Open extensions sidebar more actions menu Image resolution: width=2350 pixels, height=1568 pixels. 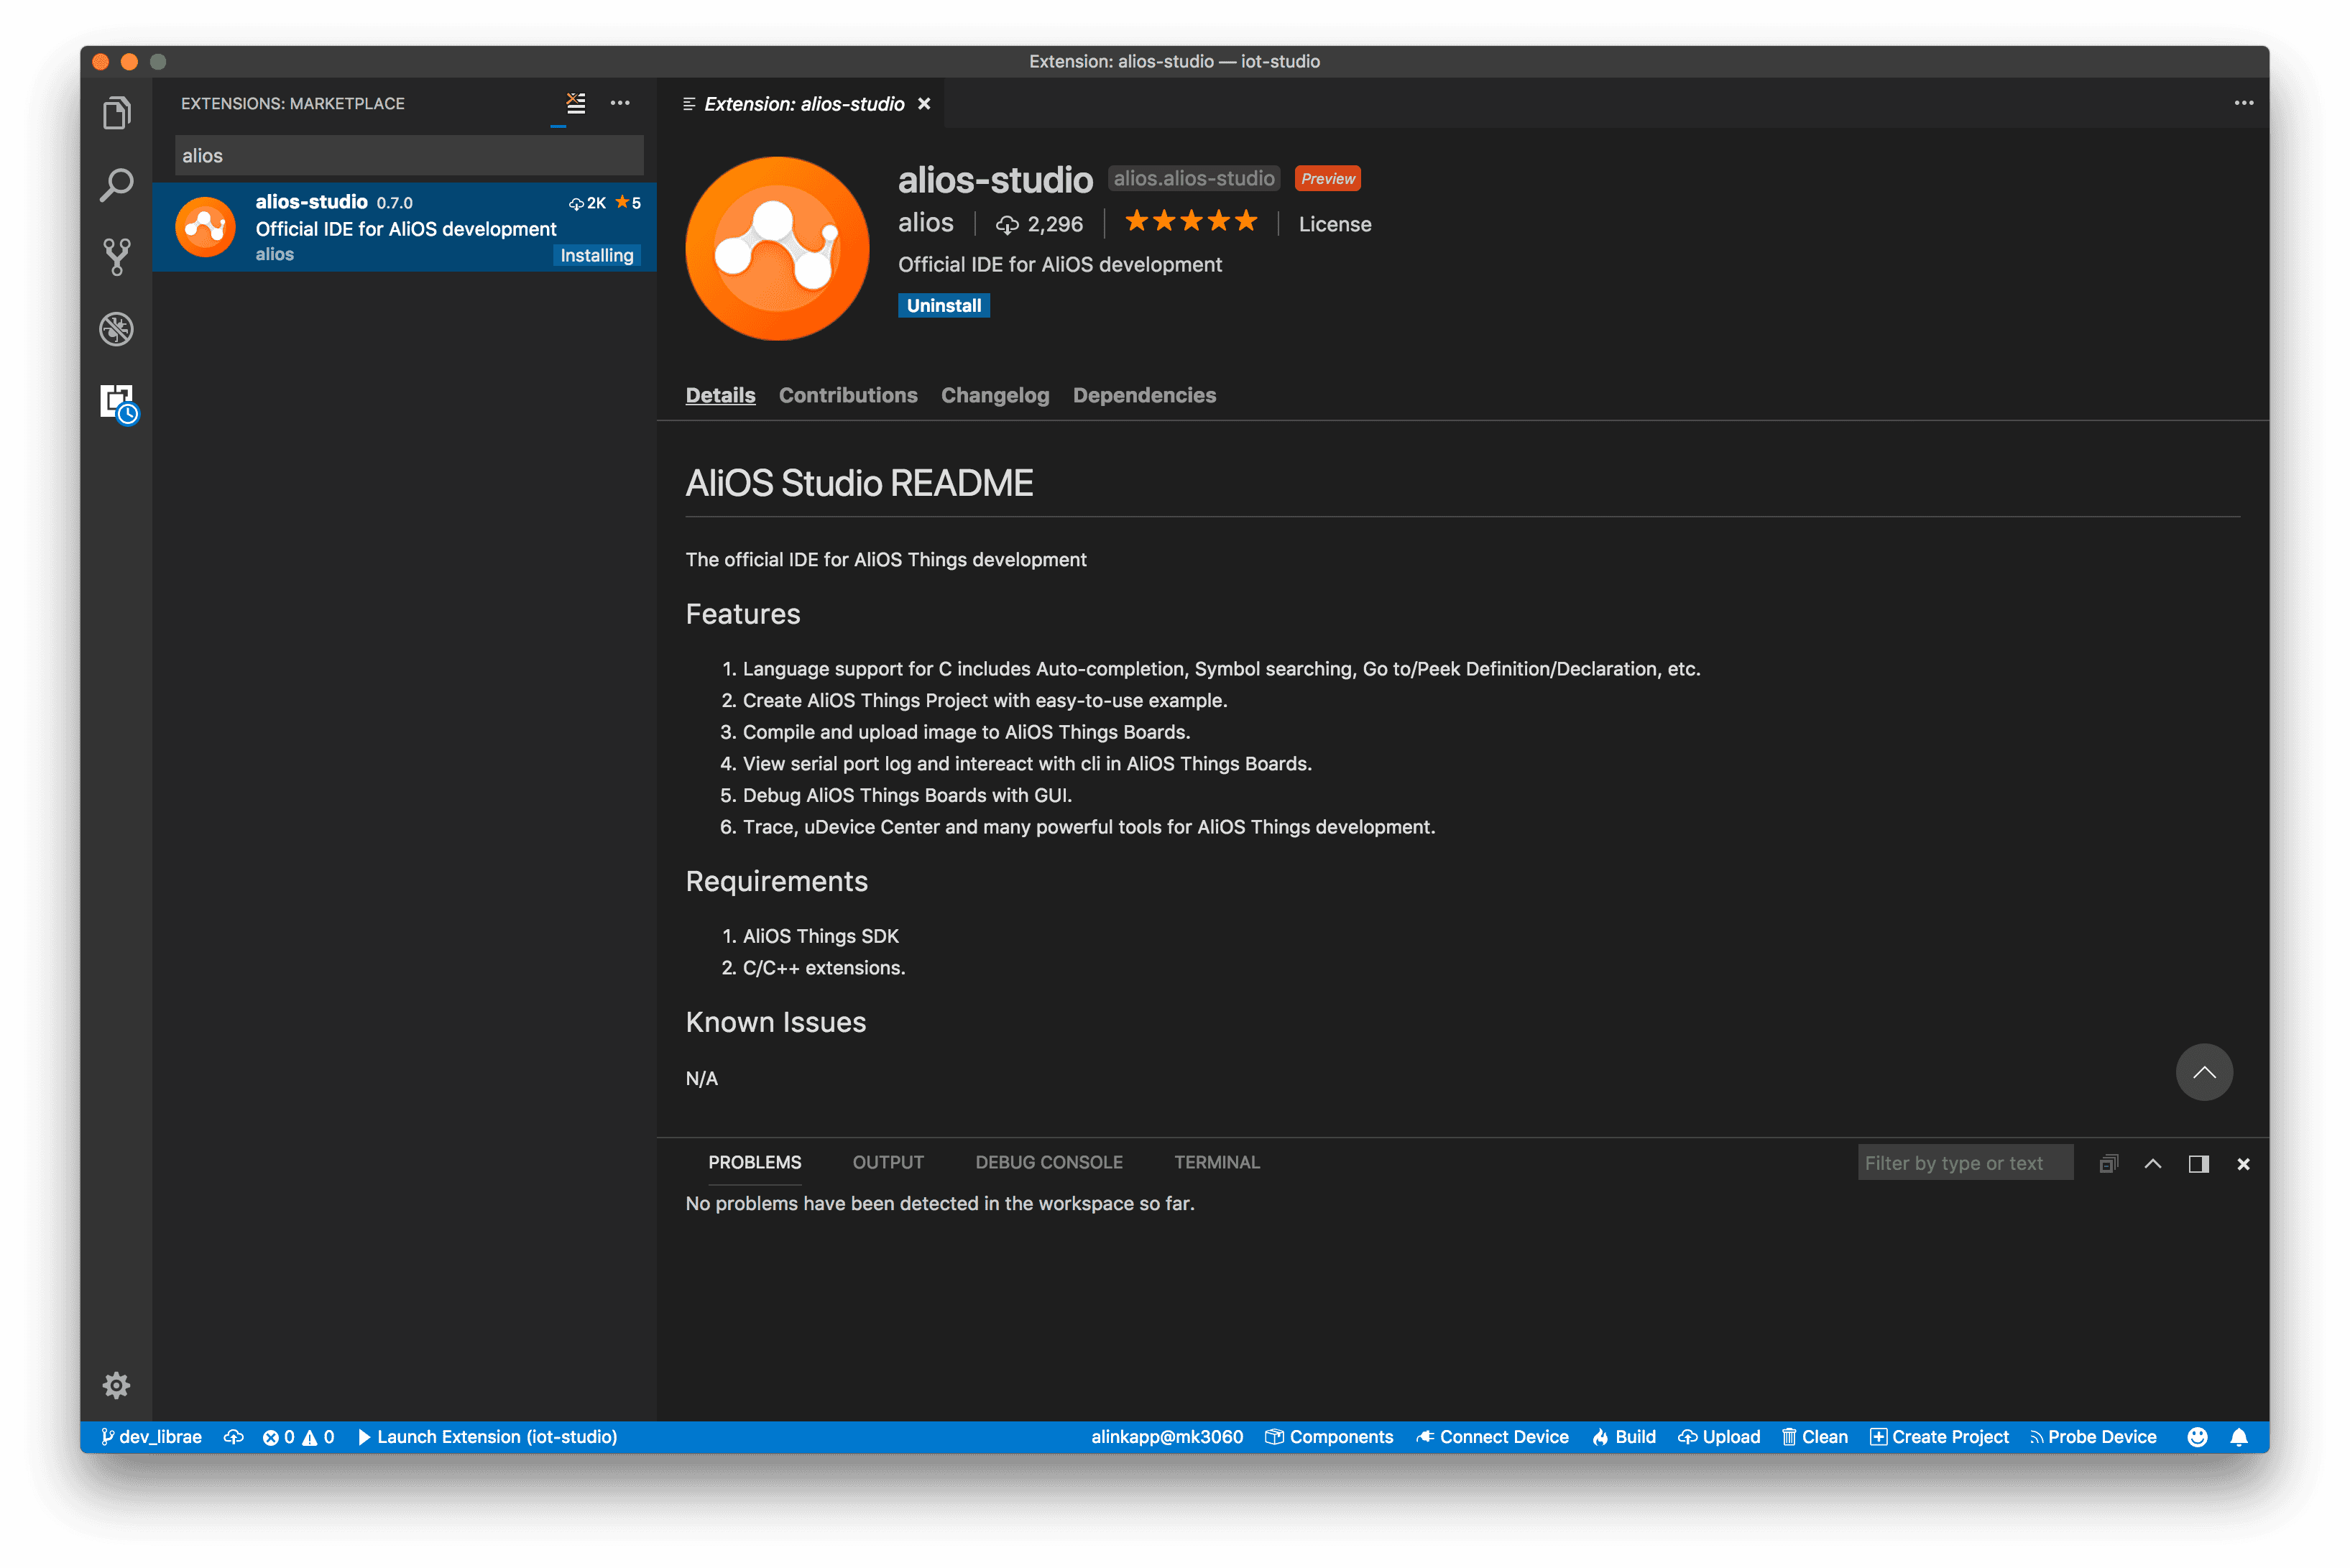coord(620,103)
